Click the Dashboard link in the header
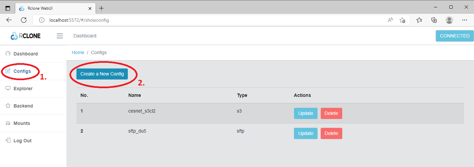Screen dimensions: 474x167 pos(85,36)
